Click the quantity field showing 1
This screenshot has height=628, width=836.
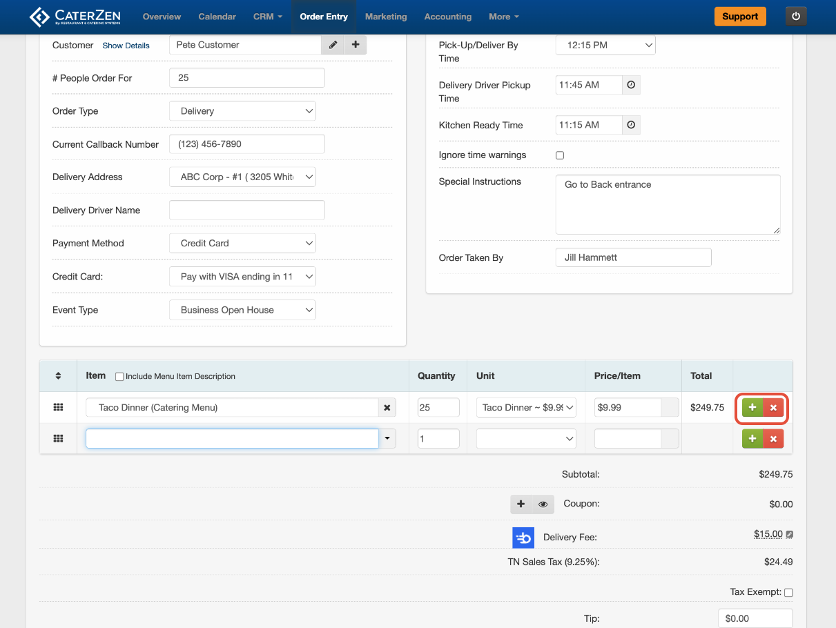point(438,438)
